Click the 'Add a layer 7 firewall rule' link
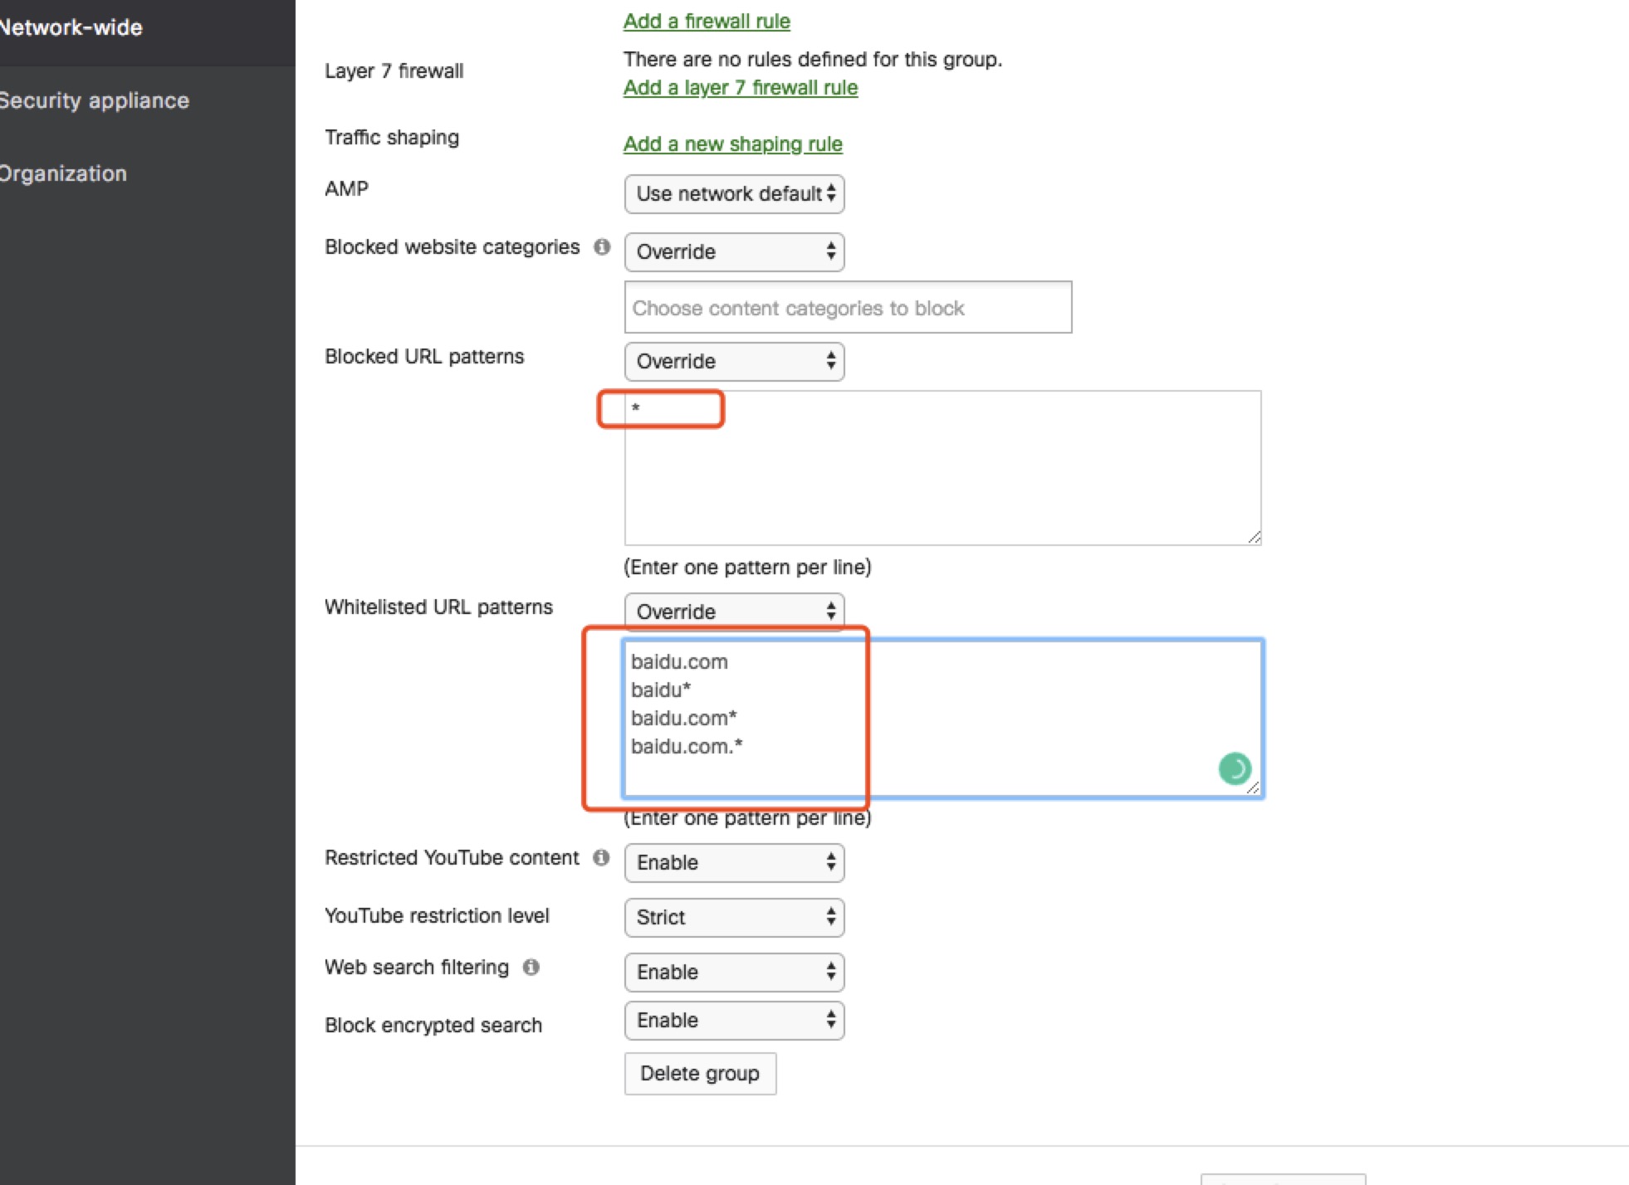 pos(740,87)
